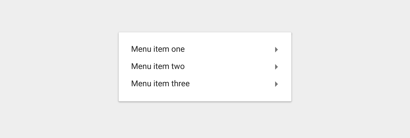Click the white padding above Menu item one
410x138 pixels.
tap(205, 37)
